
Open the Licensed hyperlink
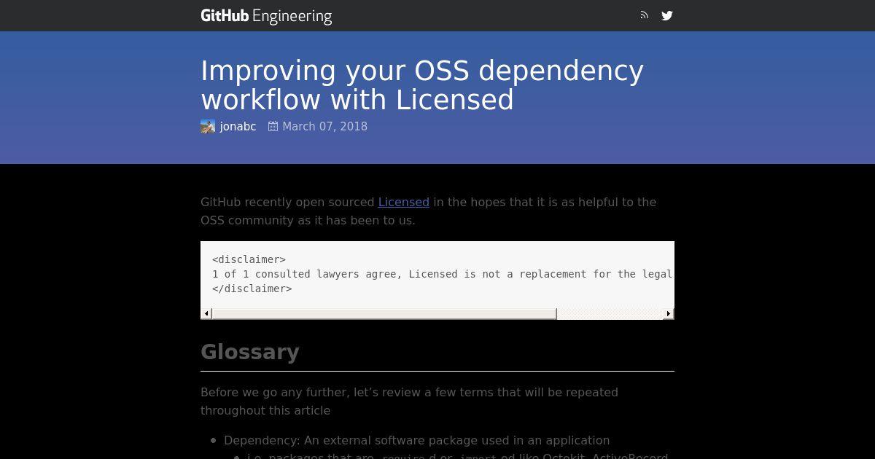[x=403, y=202]
